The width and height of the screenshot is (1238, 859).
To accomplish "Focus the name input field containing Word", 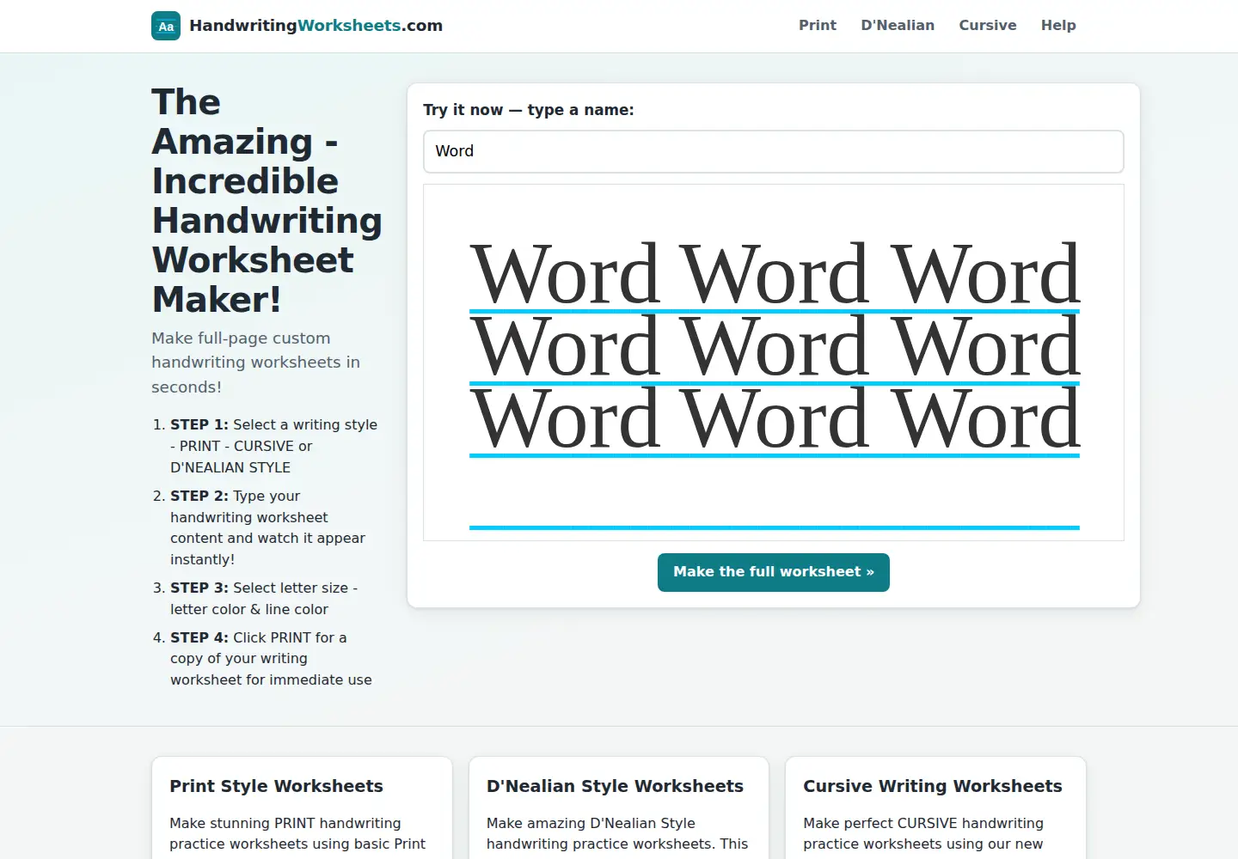I will click(x=774, y=151).
